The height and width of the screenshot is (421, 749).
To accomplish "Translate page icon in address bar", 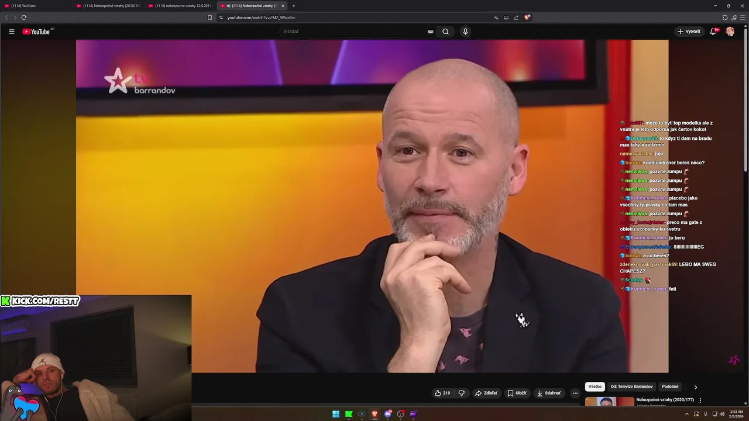I will tap(496, 18).
